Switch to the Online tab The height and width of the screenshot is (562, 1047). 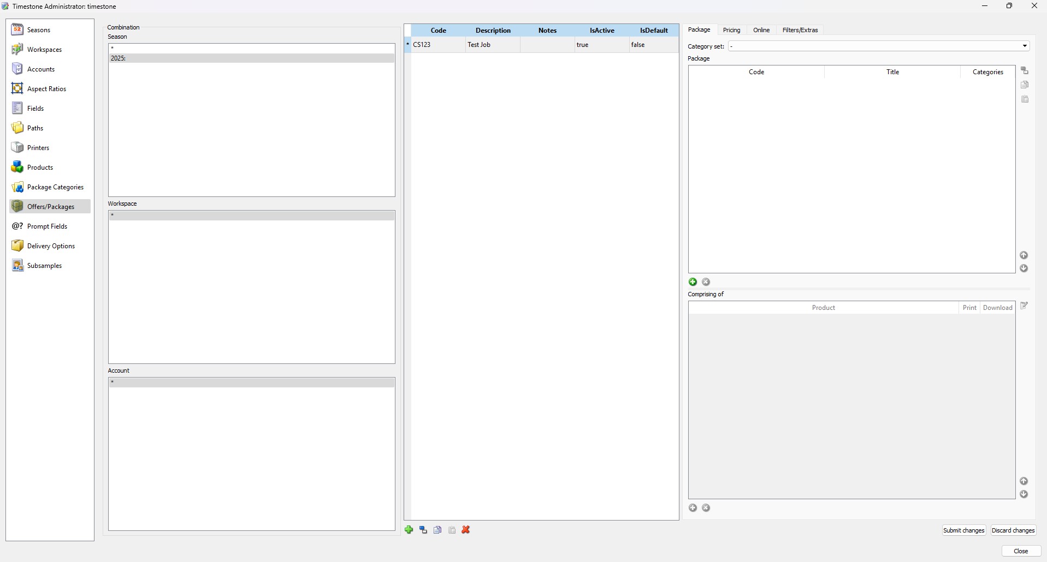tap(761, 30)
